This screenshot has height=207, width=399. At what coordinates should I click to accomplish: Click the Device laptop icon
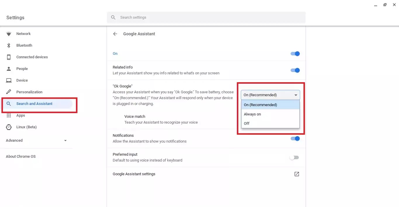coord(9,80)
